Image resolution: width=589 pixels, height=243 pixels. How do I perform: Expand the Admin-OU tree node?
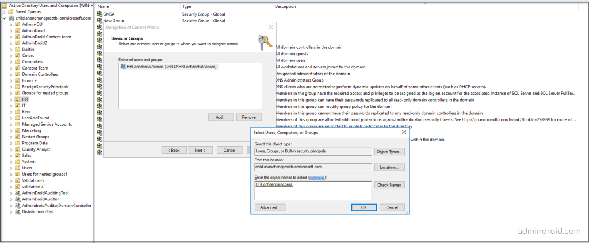10,24
